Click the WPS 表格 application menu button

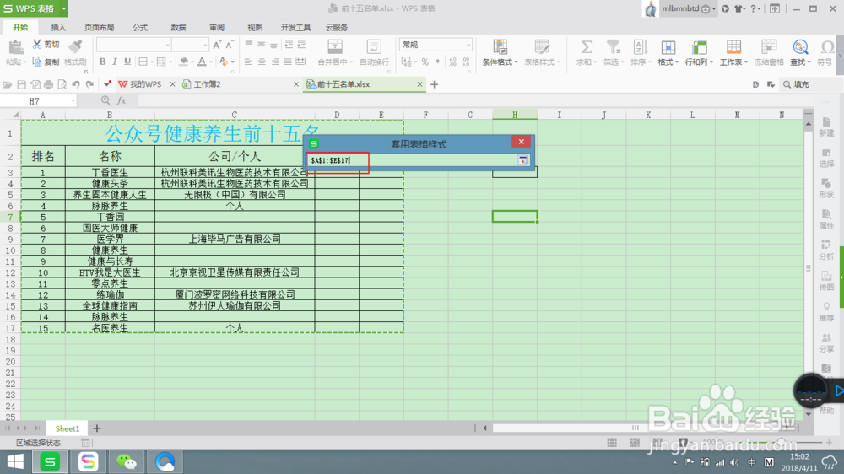click(34, 8)
